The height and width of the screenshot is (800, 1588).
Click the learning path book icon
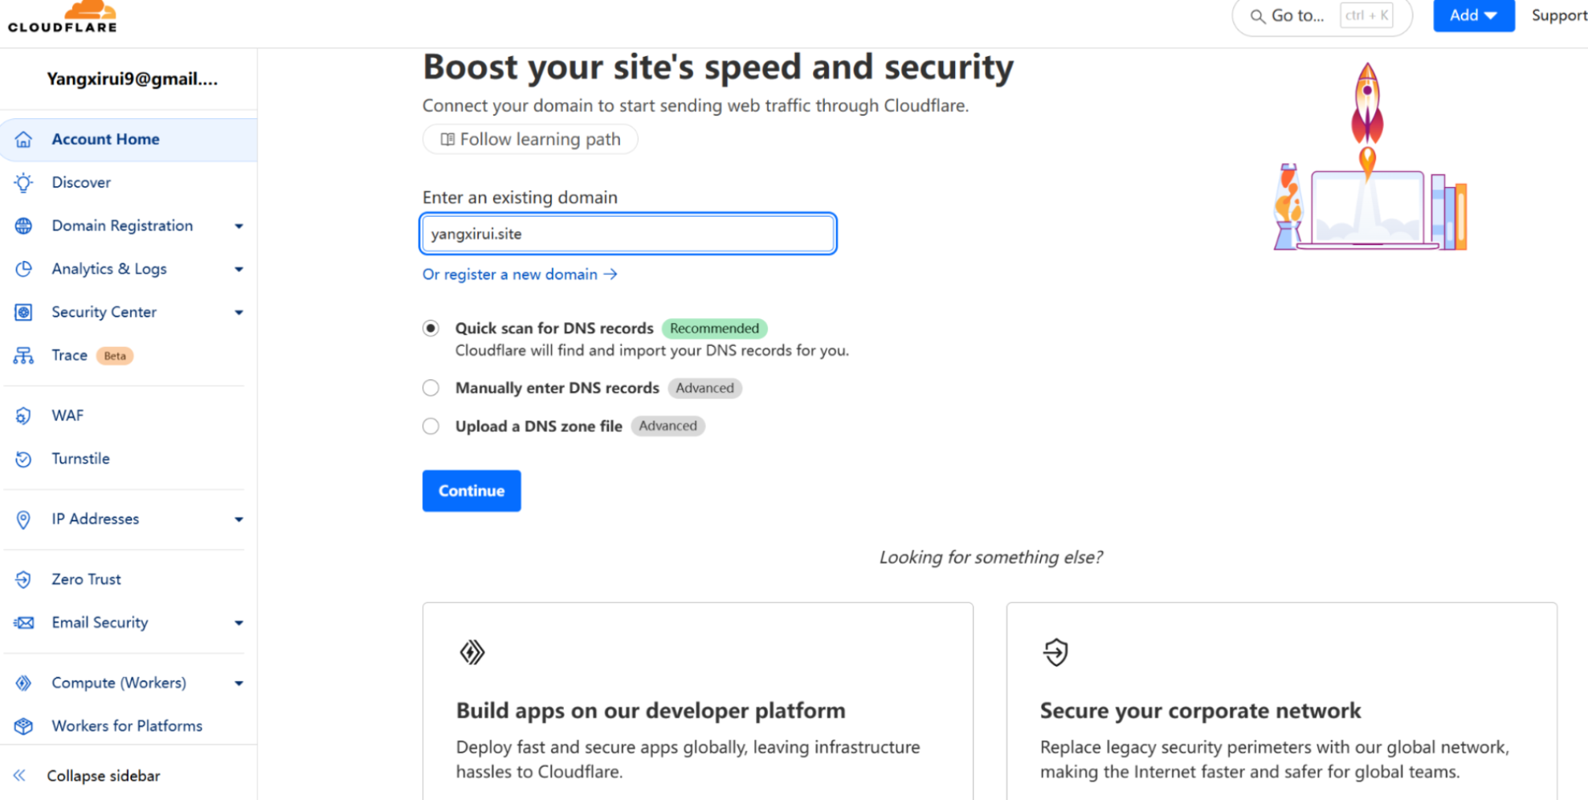coord(447,140)
